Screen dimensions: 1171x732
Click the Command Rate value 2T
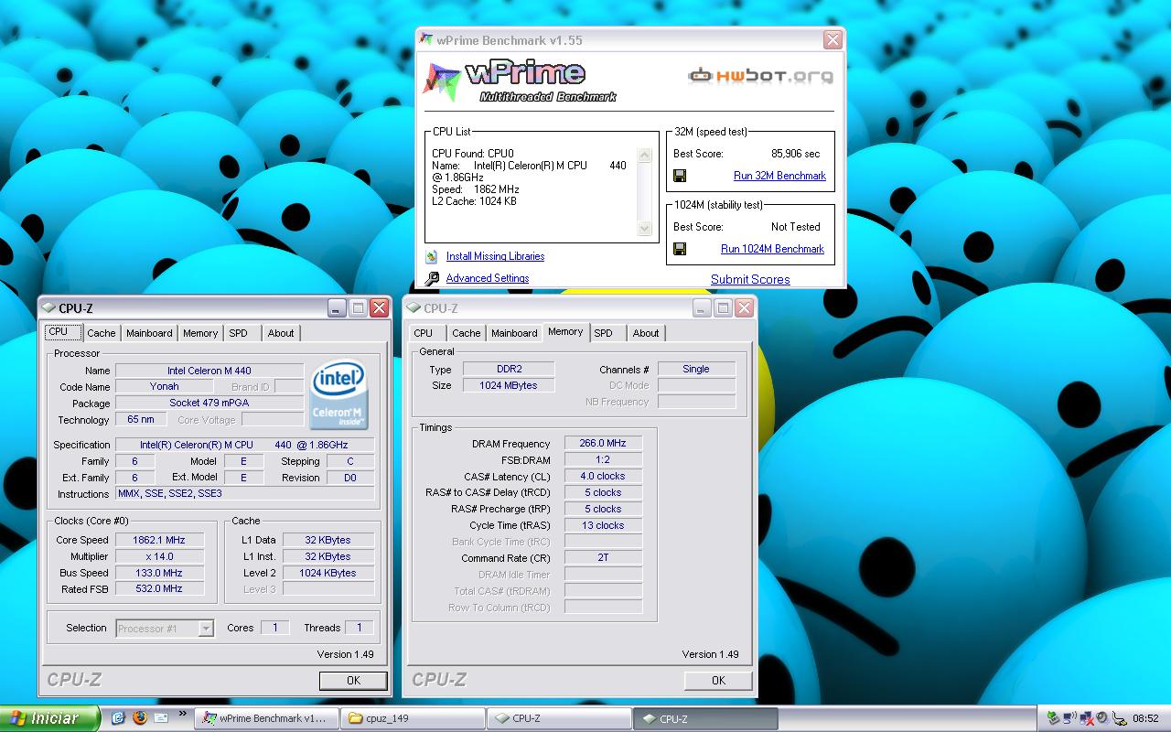tap(603, 557)
